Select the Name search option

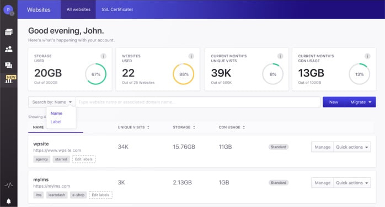coord(56,113)
